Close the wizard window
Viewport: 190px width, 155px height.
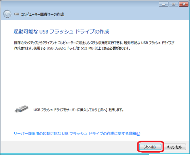[x=184, y=4]
